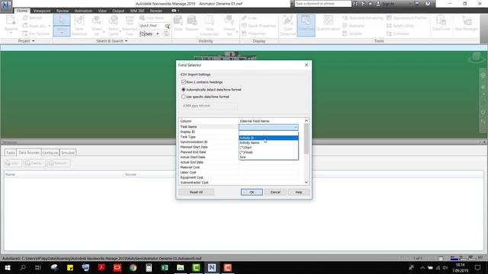Choose the blank entry in dropdown list

pos(268,133)
